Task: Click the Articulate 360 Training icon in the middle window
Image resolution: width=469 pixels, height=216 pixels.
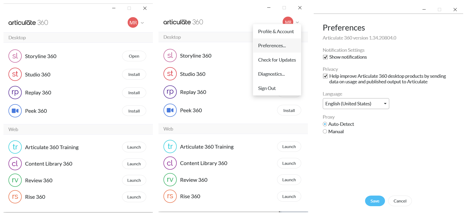Action: coord(170,146)
